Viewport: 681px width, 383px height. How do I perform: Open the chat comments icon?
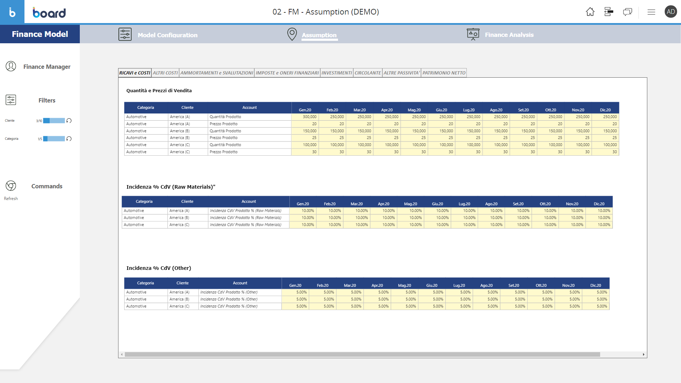pyautogui.click(x=627, y=12)
